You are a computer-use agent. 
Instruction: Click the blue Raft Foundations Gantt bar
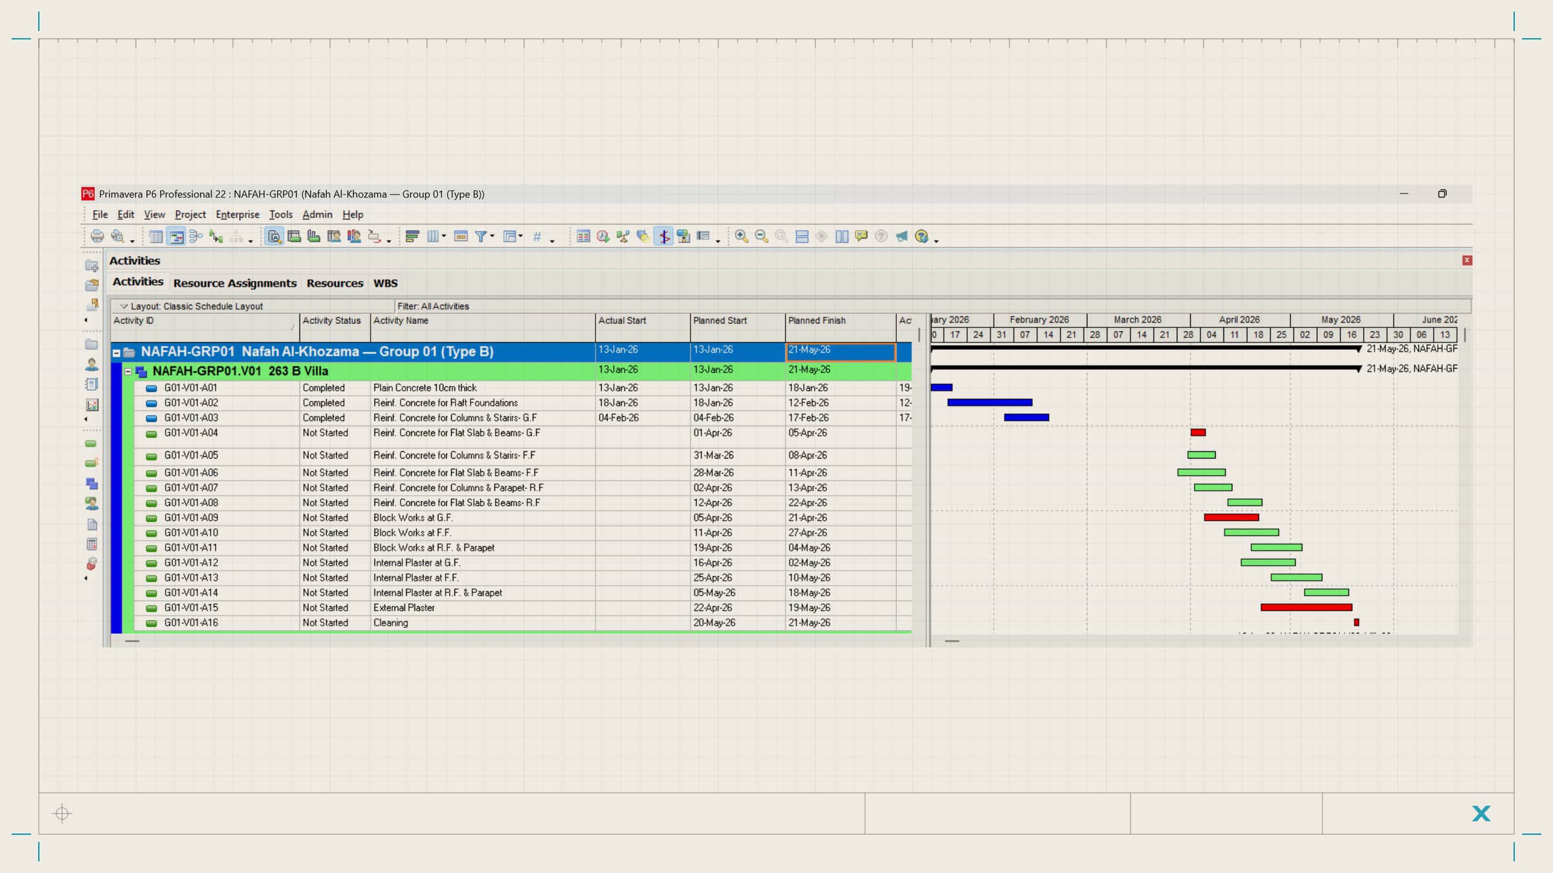click(x=989, y=402)
